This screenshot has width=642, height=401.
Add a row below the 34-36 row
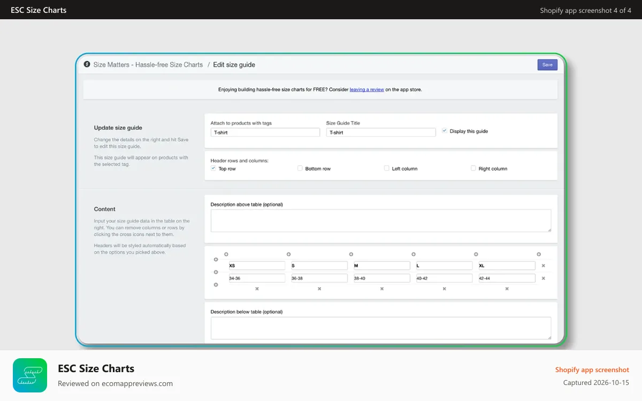pos(216,285)
